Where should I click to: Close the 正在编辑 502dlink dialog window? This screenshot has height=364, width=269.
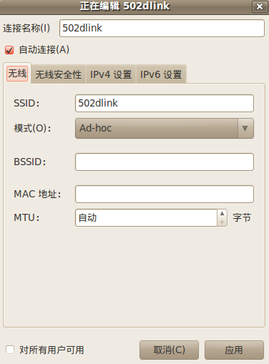click(x=260, y=6)
